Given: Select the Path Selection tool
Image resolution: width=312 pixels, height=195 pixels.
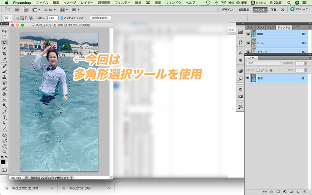Looking at the screenshot, I should coord(5,123).
